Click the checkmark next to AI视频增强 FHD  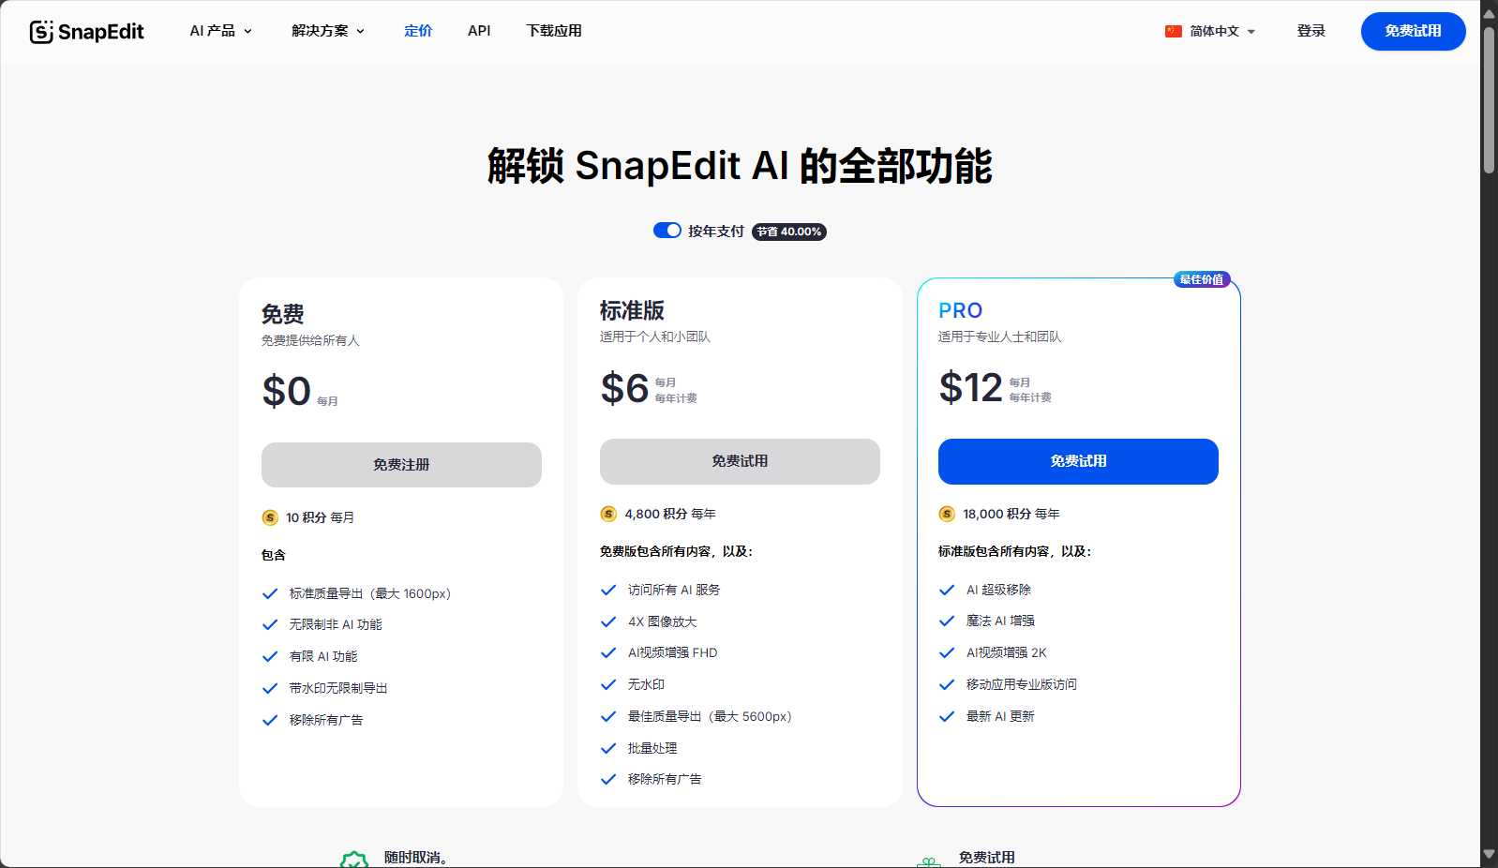(x=608, y=652)
